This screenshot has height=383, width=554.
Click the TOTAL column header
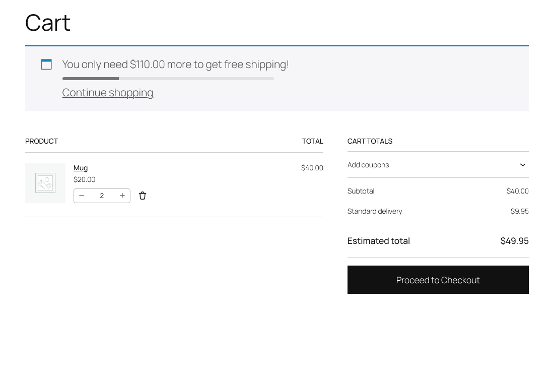(312, 142)
